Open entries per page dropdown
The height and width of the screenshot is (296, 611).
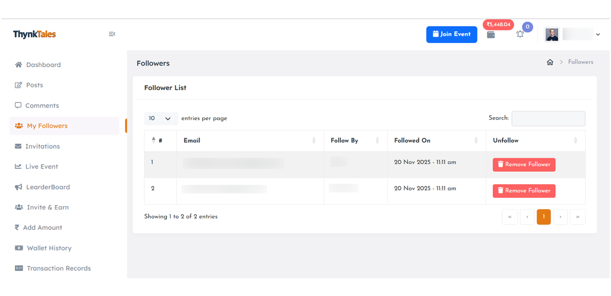click(x=160, y=118)
